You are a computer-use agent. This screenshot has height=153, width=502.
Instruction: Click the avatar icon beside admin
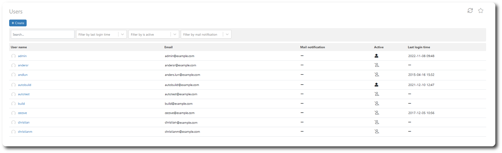(13, 56)
